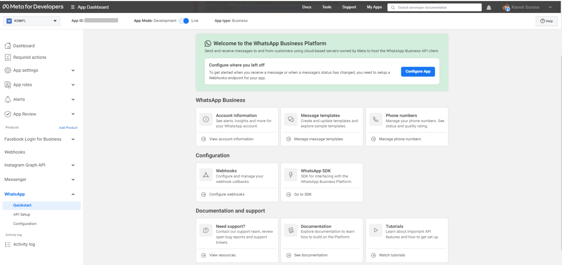Click the Add Product link
The image size is (562, 265).
(68, 127)
